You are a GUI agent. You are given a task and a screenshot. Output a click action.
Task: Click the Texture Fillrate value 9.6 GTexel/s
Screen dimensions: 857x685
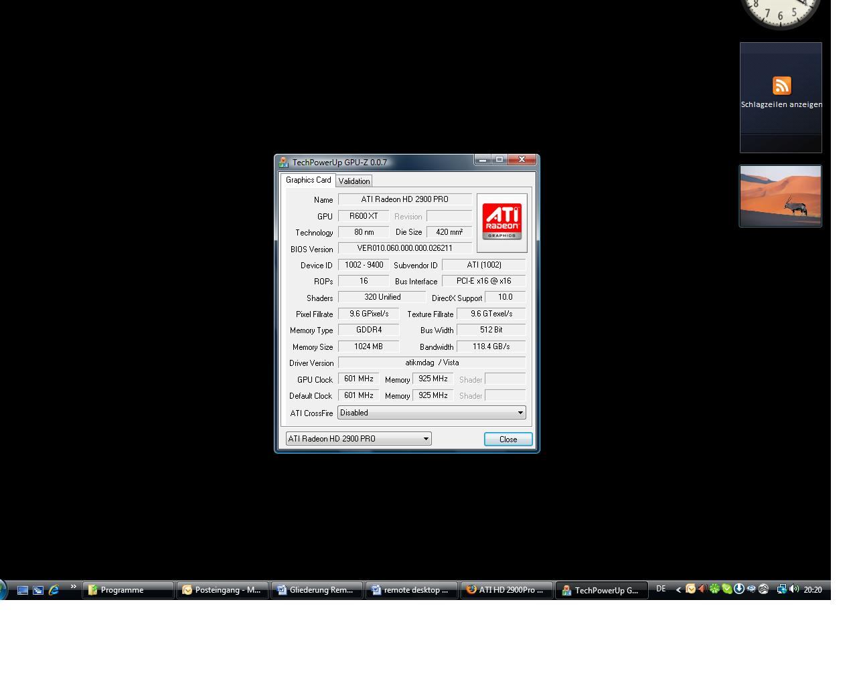[491, 314]
